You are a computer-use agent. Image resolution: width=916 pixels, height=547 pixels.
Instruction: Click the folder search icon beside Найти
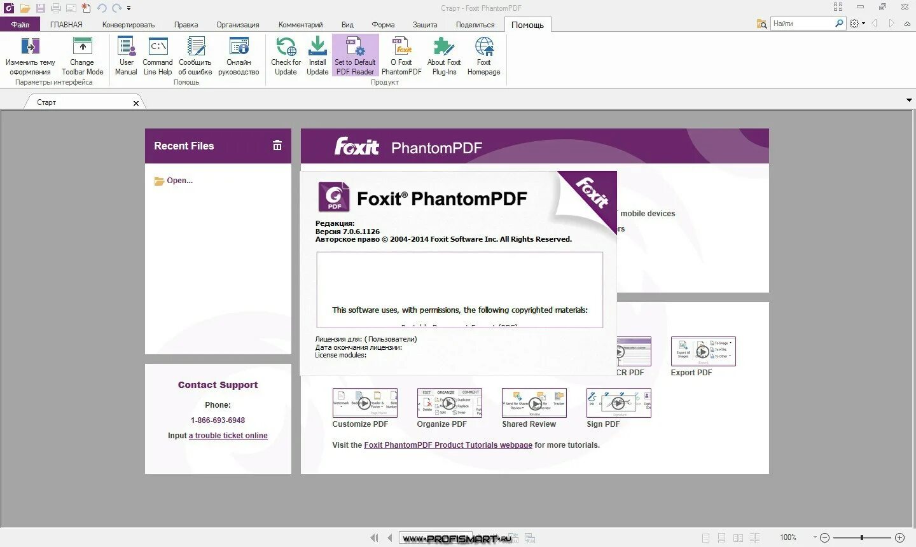click(761, 24)
